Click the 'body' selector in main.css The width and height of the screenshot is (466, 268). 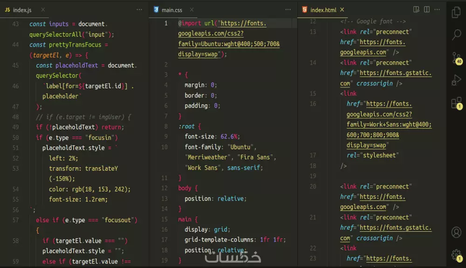[185, 188]
